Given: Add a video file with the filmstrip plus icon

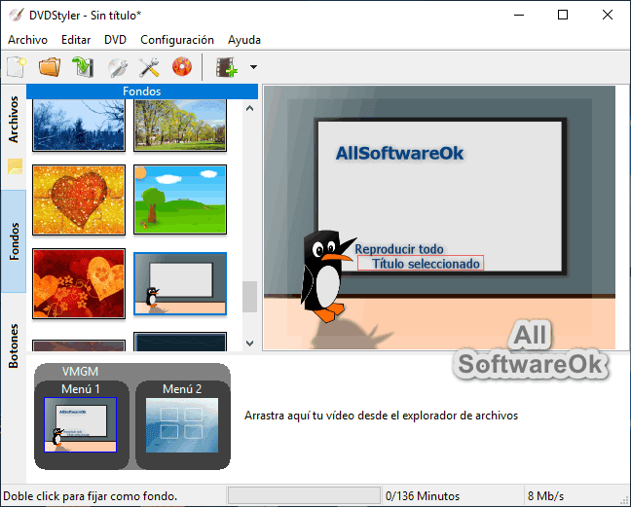Looking at the screenshot, I should [x=227, y=67].
